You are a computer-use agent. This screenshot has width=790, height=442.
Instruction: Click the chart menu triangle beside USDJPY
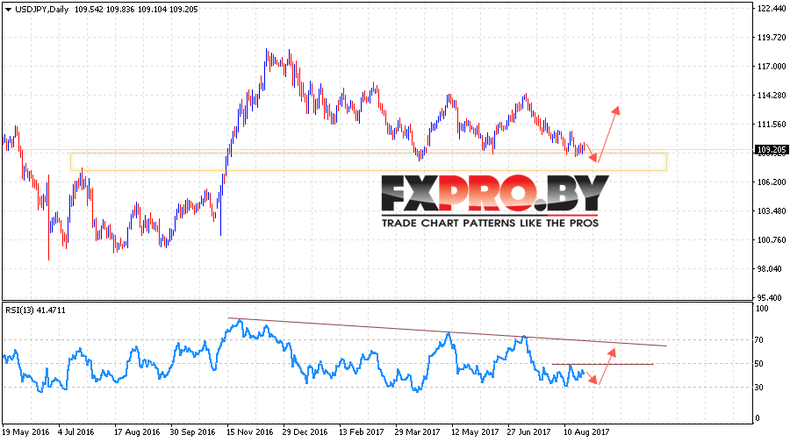[x=8, y=10]
